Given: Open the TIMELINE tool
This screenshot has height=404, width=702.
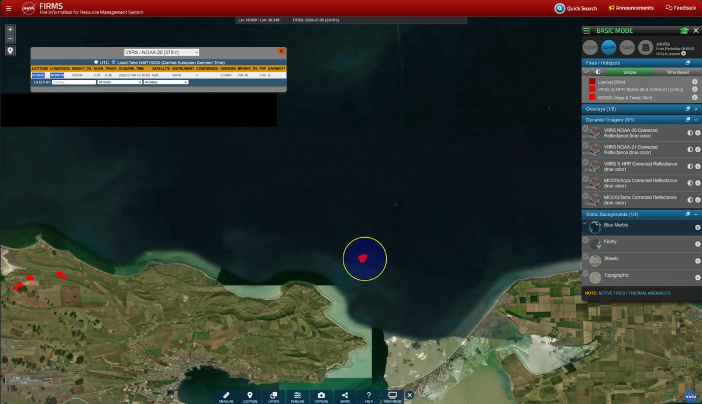Looking at the screenshot, I should click(x=297, y=397).
